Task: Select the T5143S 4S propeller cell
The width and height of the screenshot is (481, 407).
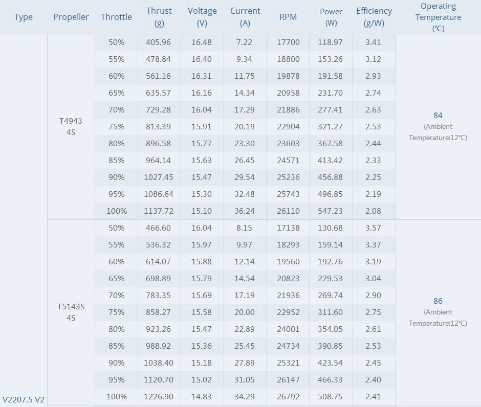Action: [x=71, y=312]
